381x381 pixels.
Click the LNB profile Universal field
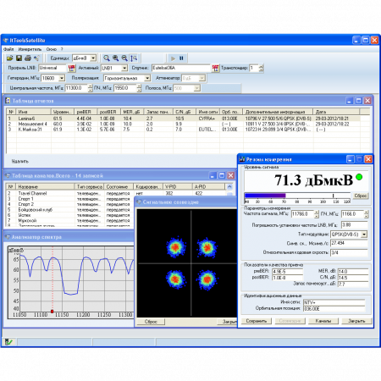[x=52, y=68]
